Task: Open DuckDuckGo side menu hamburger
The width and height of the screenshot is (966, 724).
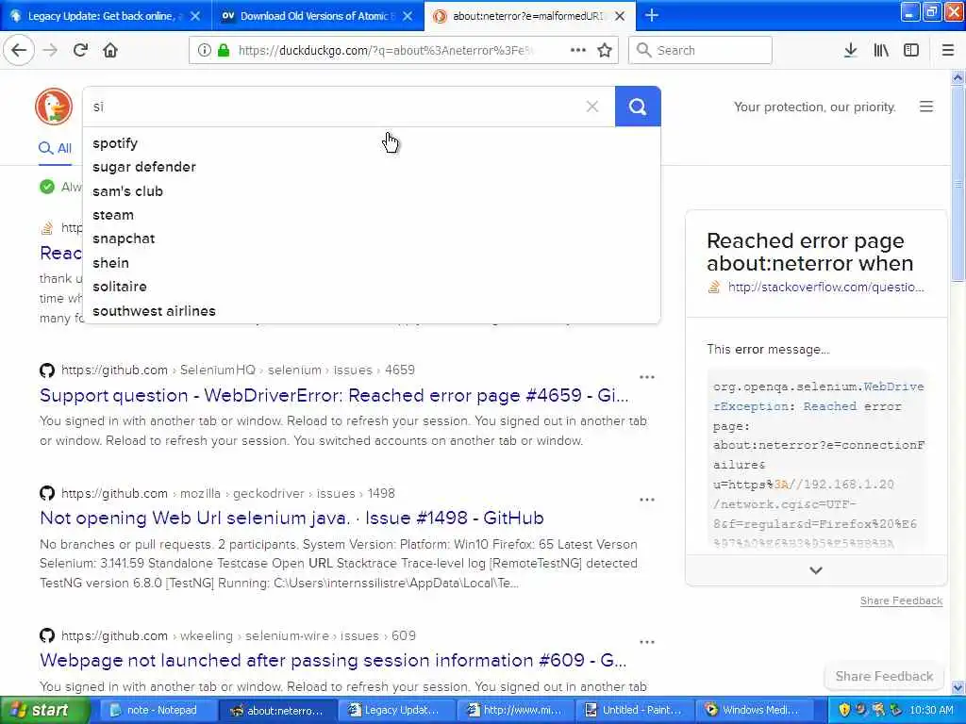Action: 926,107
